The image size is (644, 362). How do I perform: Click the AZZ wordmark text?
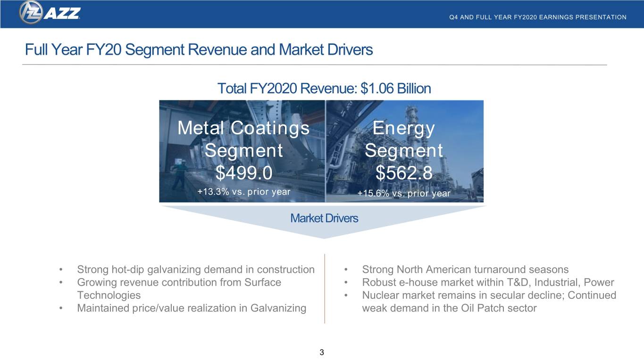[61, 14]
